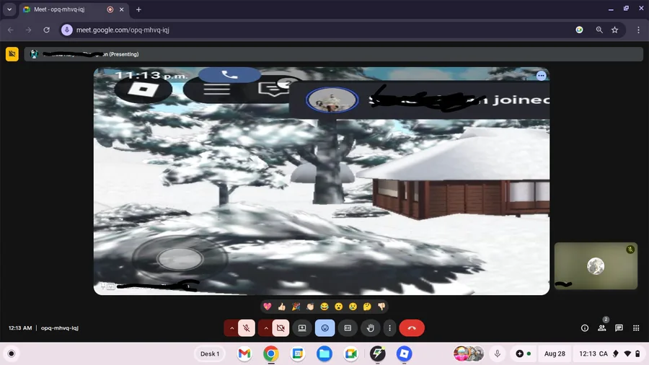The height and width of the screenshot is (365, 649).
Task: Show the people participants panel
Action: pos(602,328)
